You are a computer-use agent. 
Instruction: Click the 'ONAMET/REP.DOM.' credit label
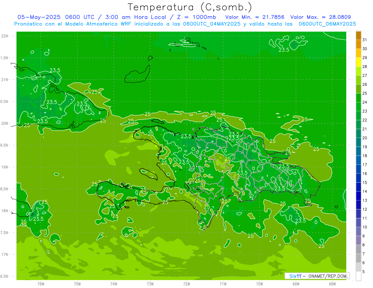coord(328,276)
